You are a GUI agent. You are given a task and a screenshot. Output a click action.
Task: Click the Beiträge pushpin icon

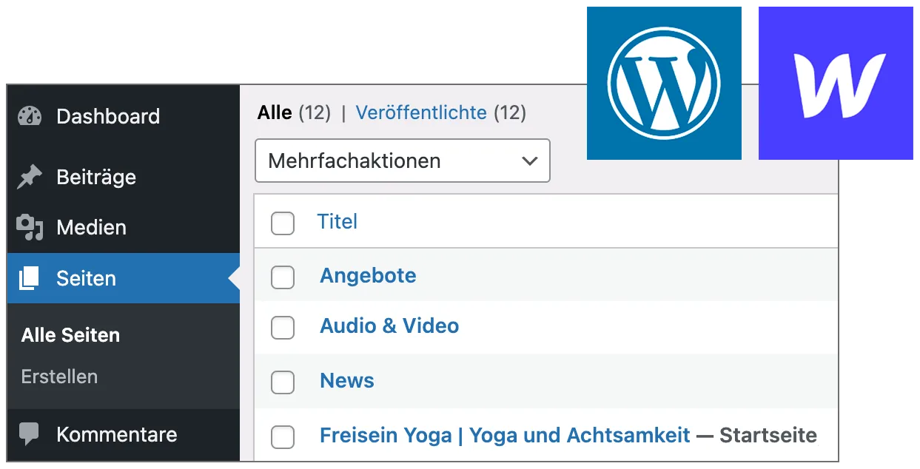[x=30, y=178]
